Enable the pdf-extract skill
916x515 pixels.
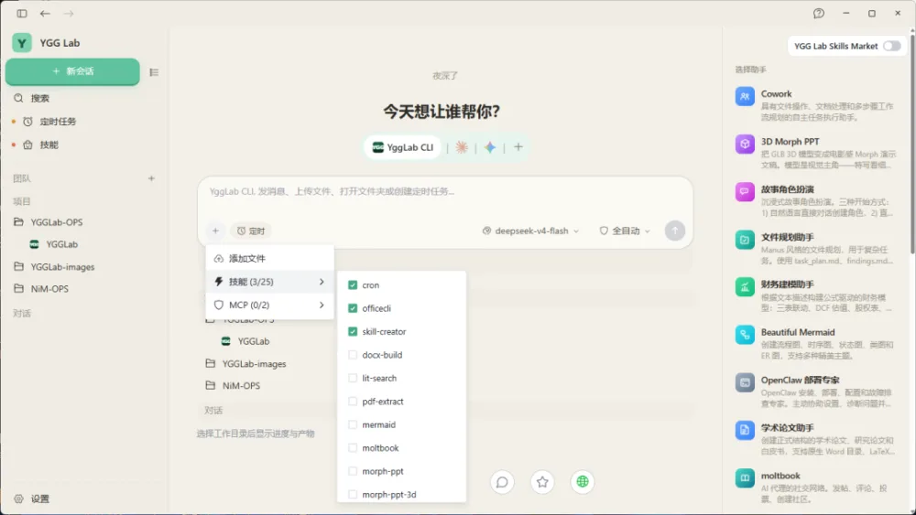pyautogui.click(x=353, y=402)
